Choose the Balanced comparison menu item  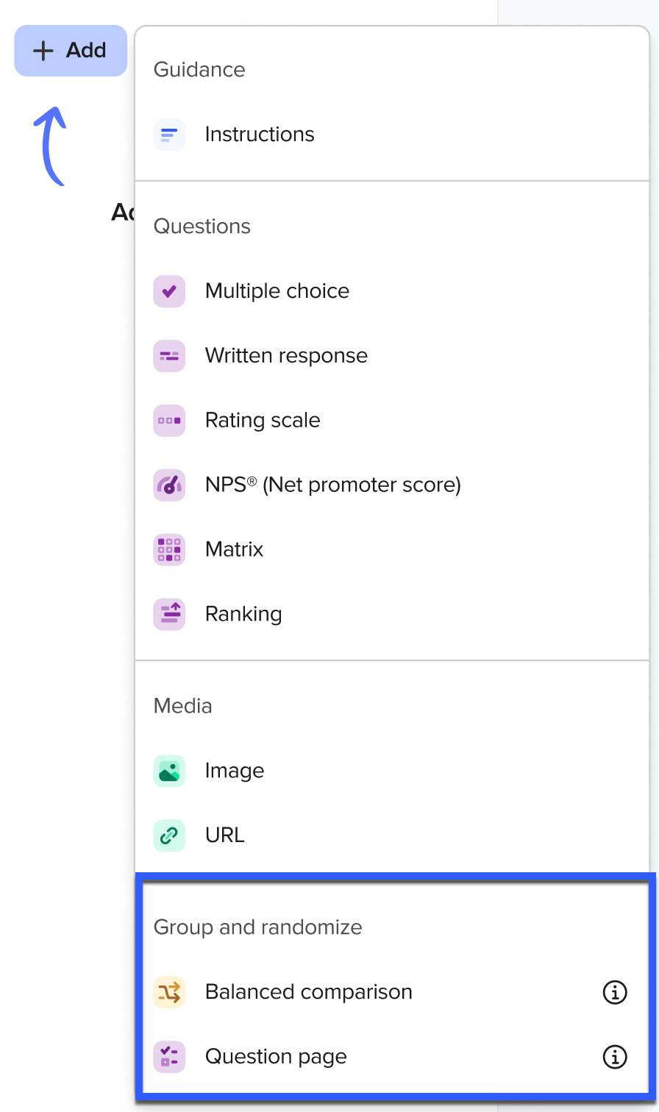(x=308, y=992)
